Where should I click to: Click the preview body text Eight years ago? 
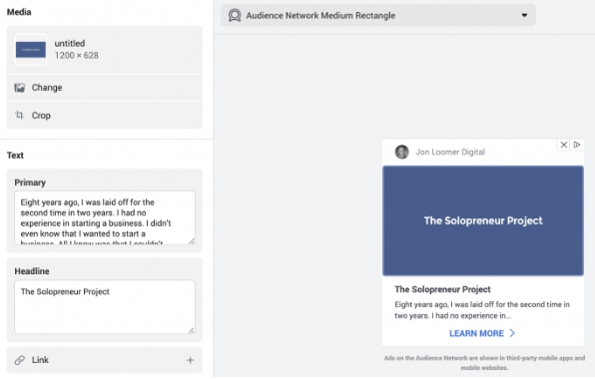482,310
